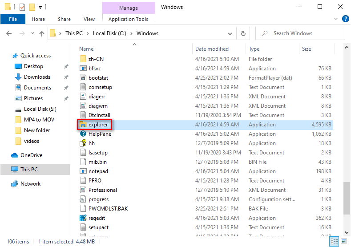The height and width of the screenshot is (247, 351).
Task: Open New folder in the sidebar
Action: tap(37, 130)
